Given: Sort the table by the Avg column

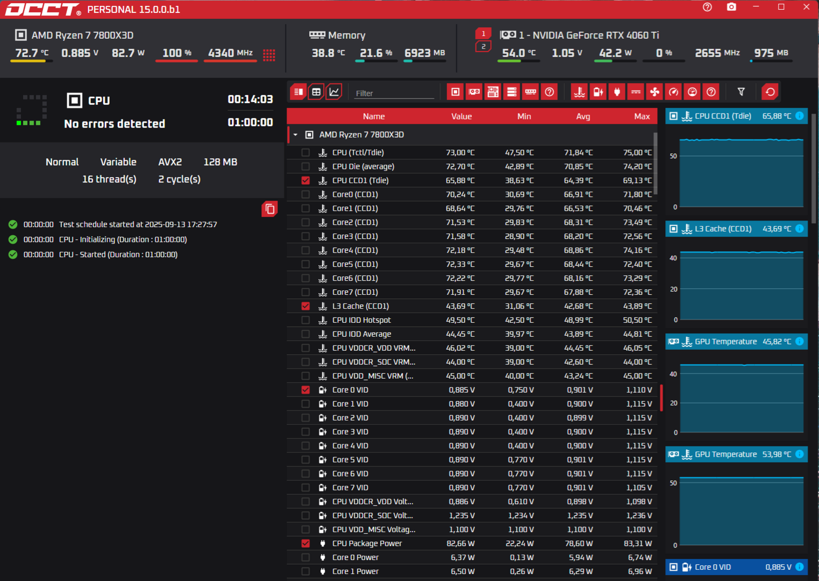Looking at the screenshot, I should tap(583, 116).
